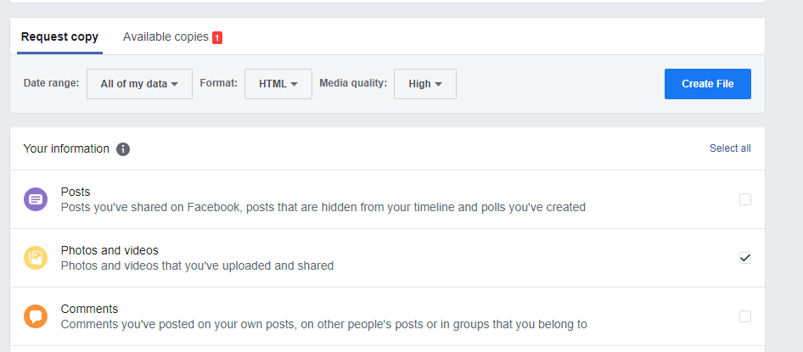Image resolution: width=803 pixels, height=352 pixels.
Task: Click the Your information section heading
Action: coord(66,148)
